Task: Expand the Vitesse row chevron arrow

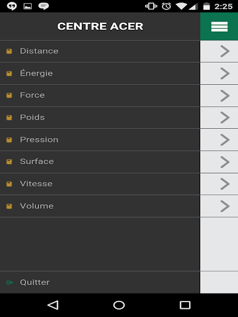Action: (225, 184)
